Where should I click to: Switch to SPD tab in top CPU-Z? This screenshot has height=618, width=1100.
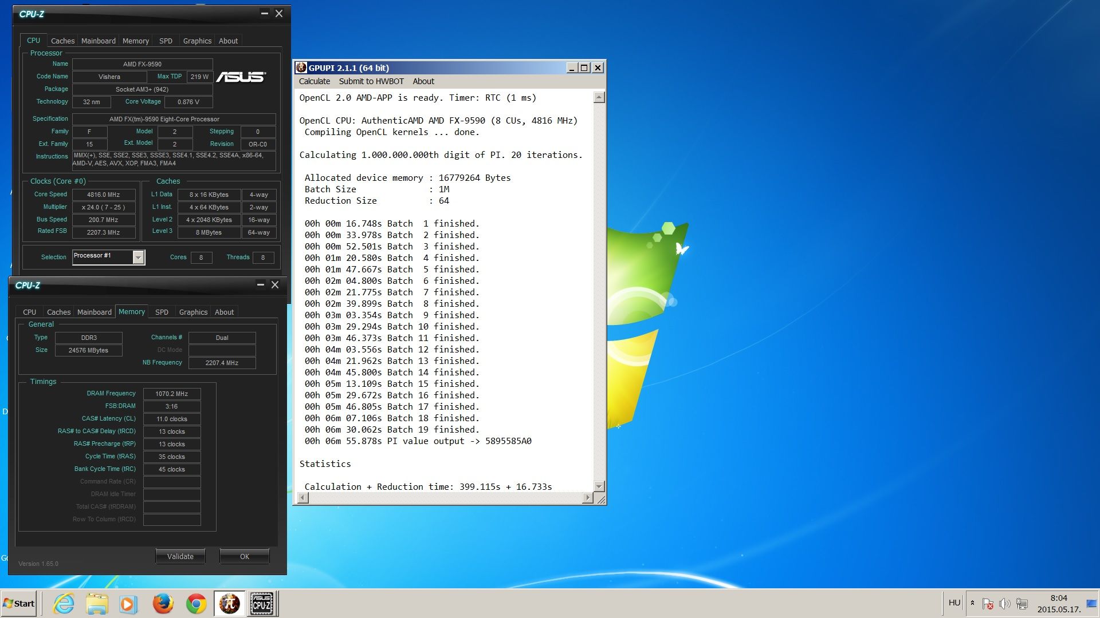(x=166, y=41)
